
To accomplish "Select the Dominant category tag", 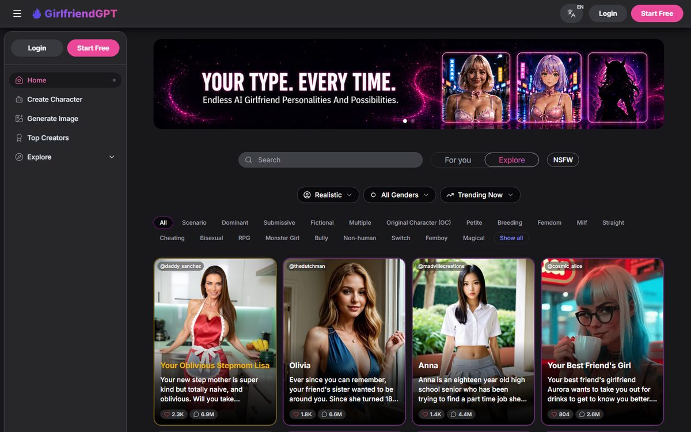I will click(235, 222).
